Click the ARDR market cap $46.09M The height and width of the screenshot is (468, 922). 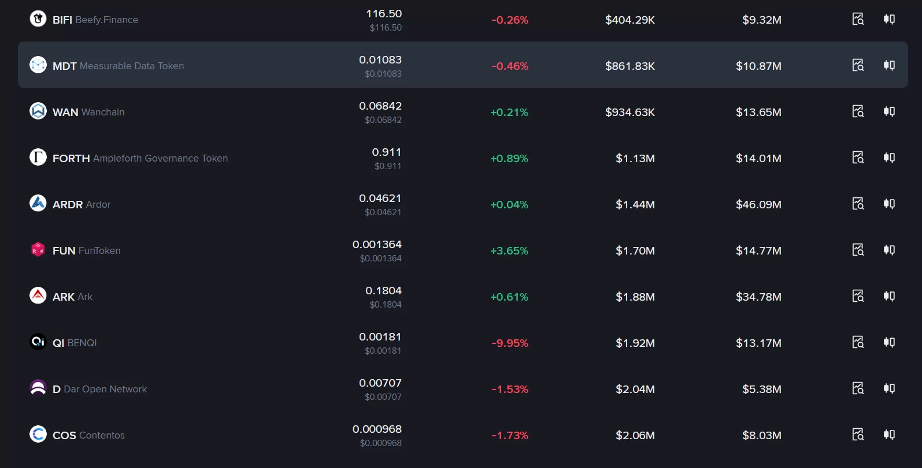tap(758, 204)
